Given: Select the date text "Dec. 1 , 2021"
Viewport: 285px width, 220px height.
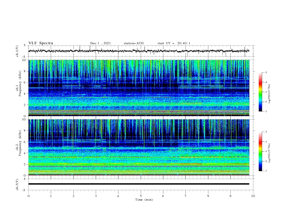Looking at the screenshot, I should 100,43.
